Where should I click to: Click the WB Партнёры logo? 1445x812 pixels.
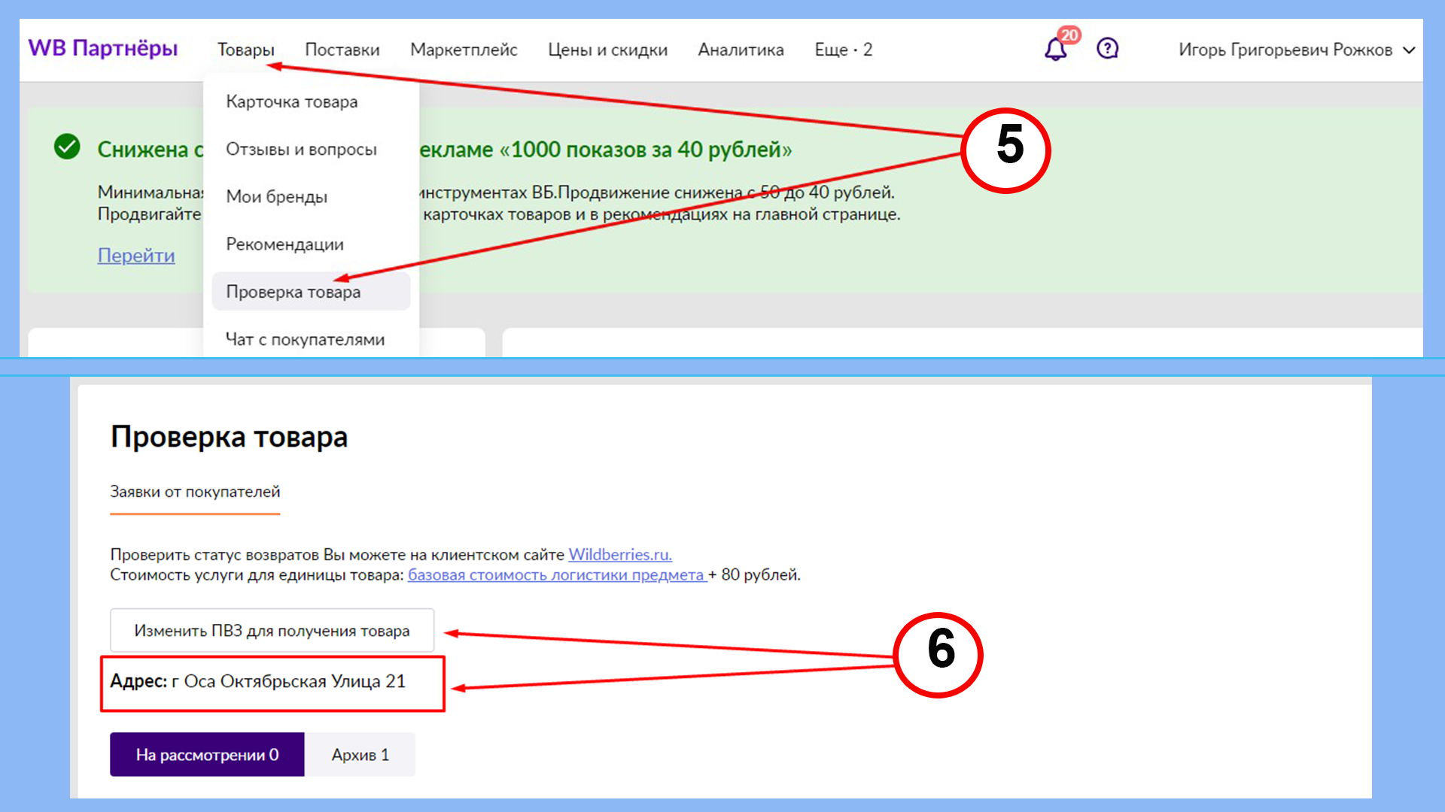(103, 48)
